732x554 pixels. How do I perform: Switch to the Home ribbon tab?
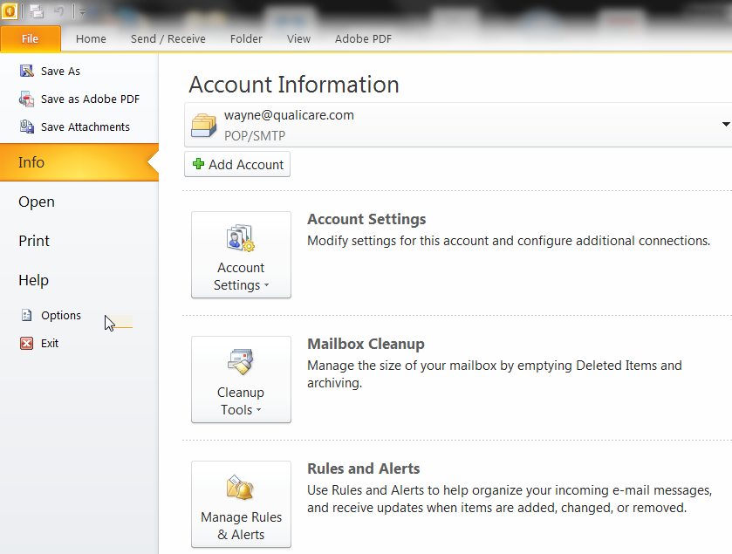point(91,39)
